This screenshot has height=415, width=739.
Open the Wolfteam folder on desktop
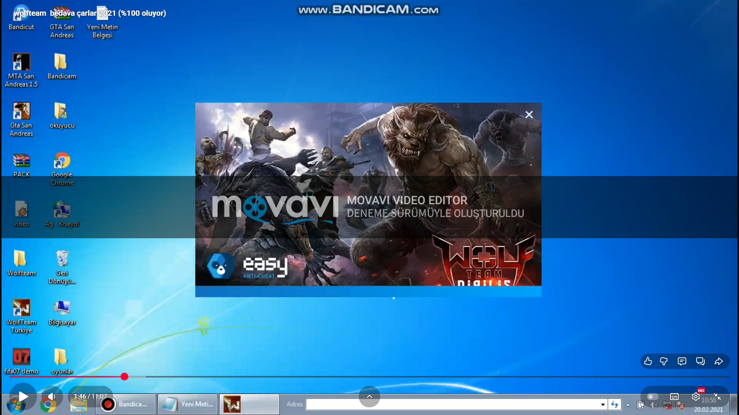pos(21,263)
